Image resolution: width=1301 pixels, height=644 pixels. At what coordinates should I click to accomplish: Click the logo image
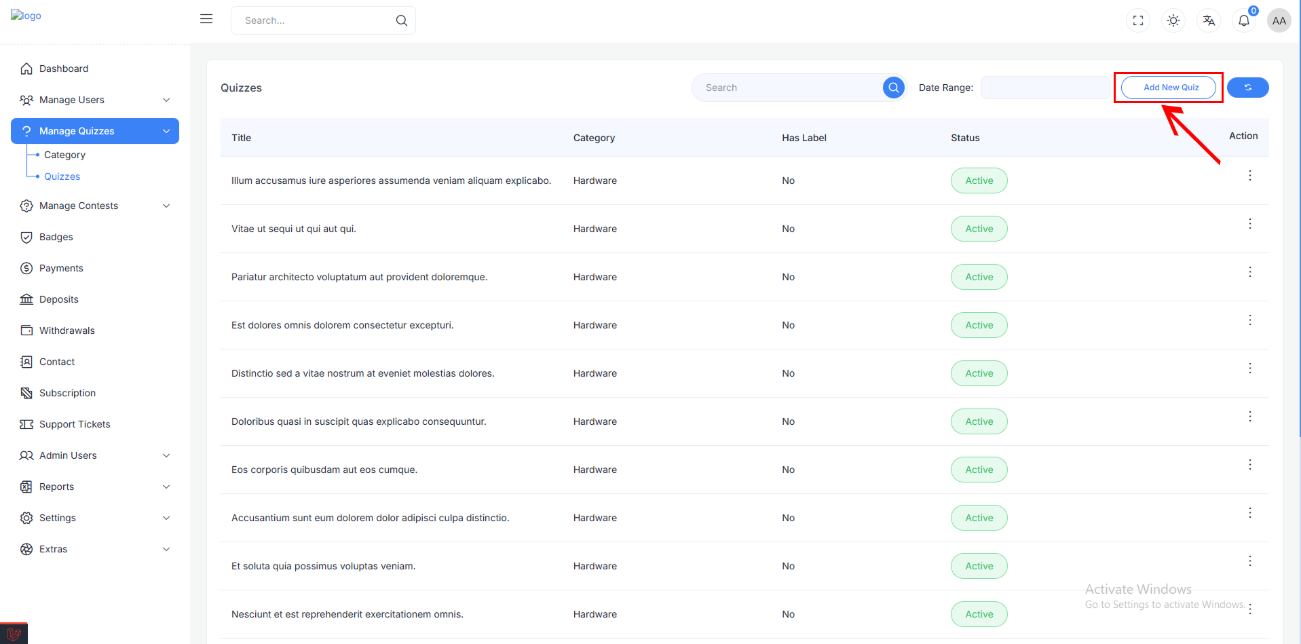click(26, 16)
